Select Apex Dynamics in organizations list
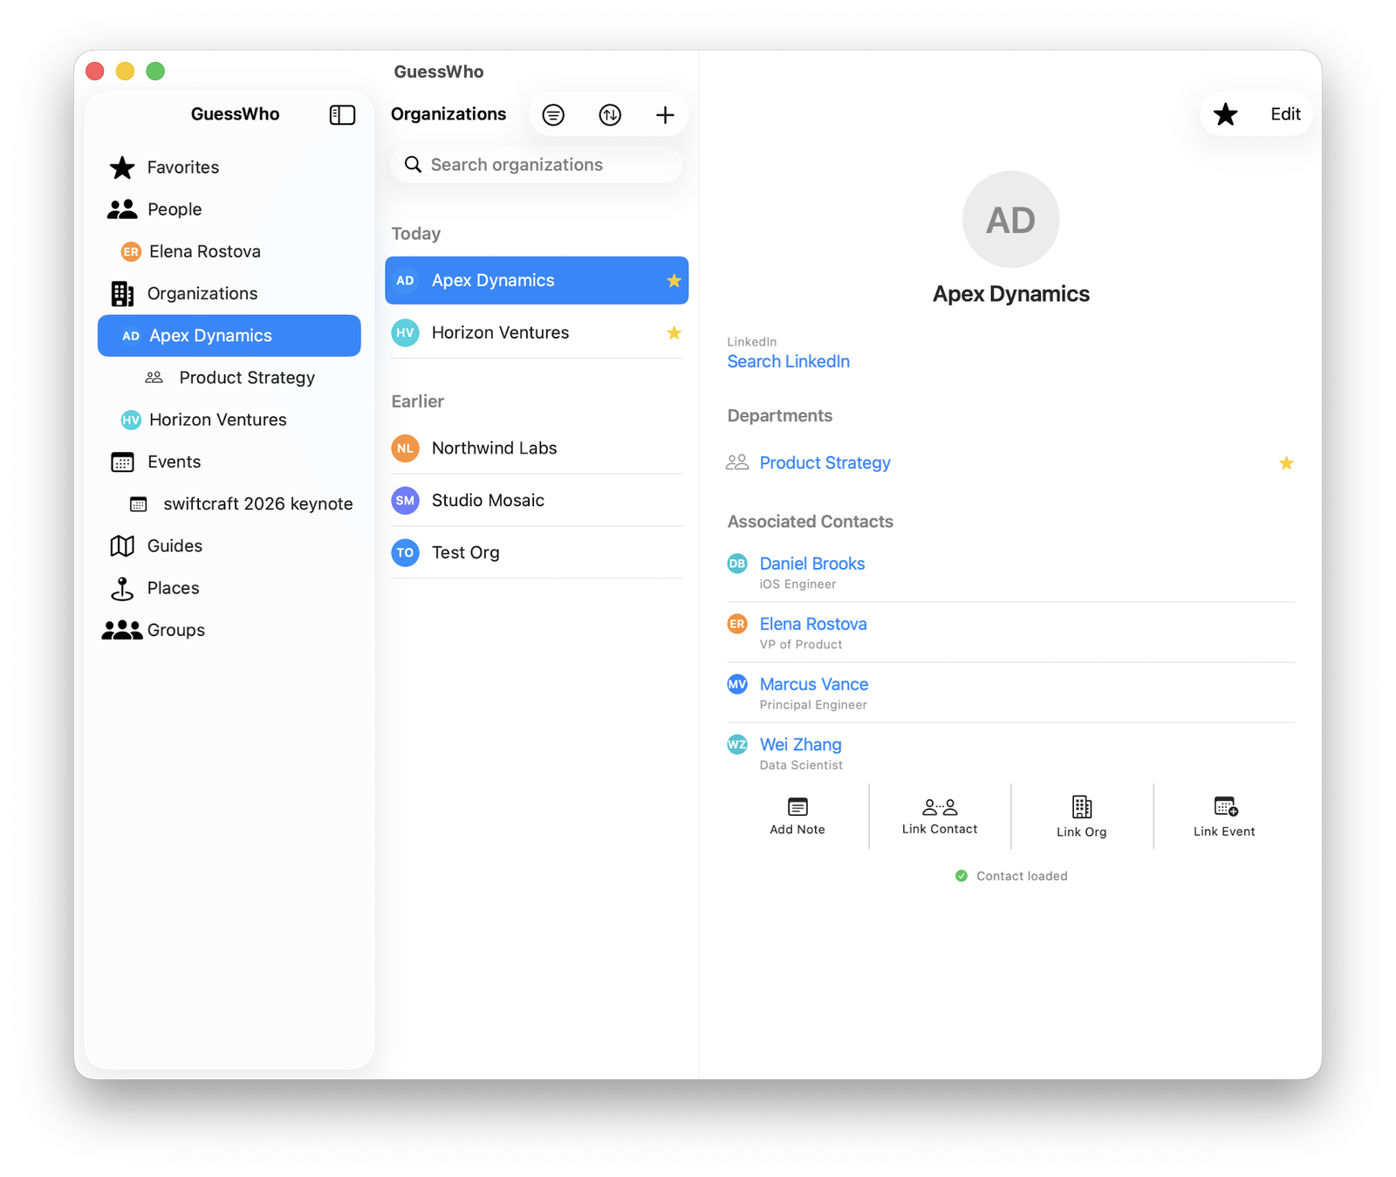1396x1177 pixels. [537, 280]
